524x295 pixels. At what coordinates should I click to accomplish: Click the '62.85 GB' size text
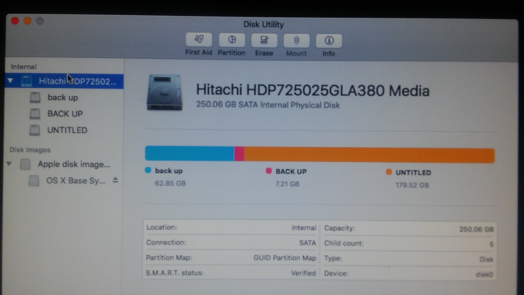point(170,183)
